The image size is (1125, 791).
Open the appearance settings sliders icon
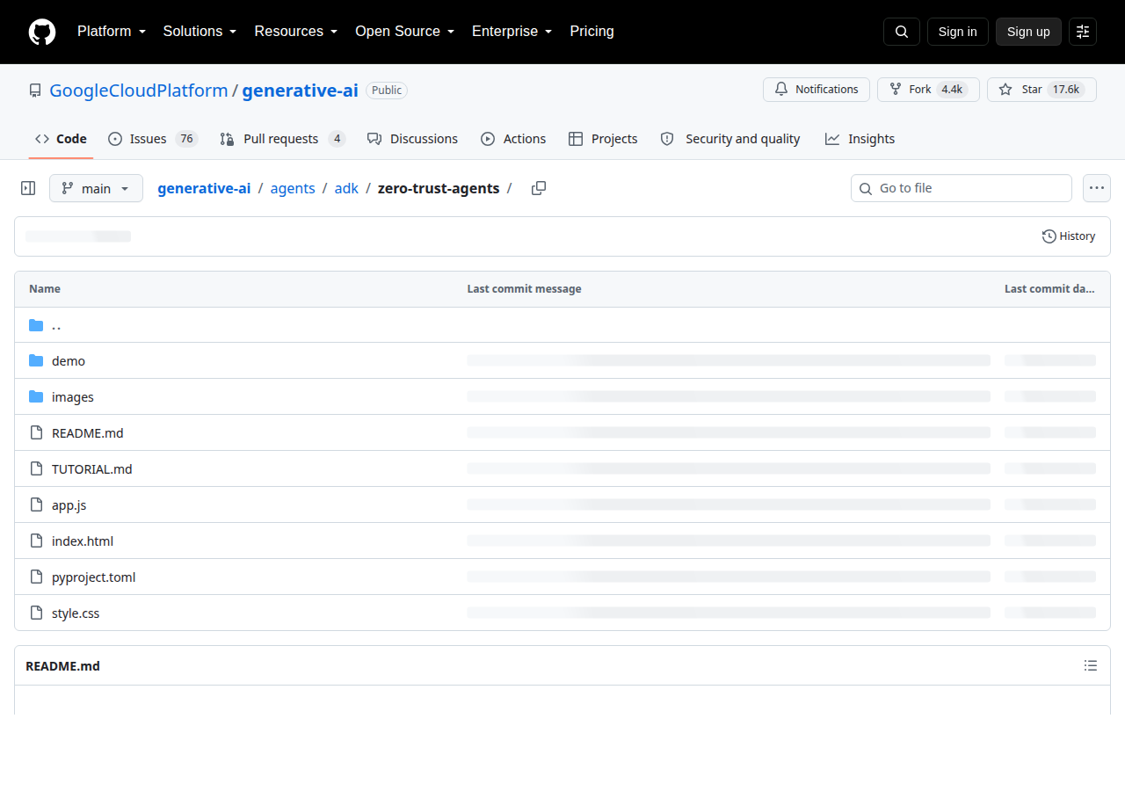tap(1083, 32)
